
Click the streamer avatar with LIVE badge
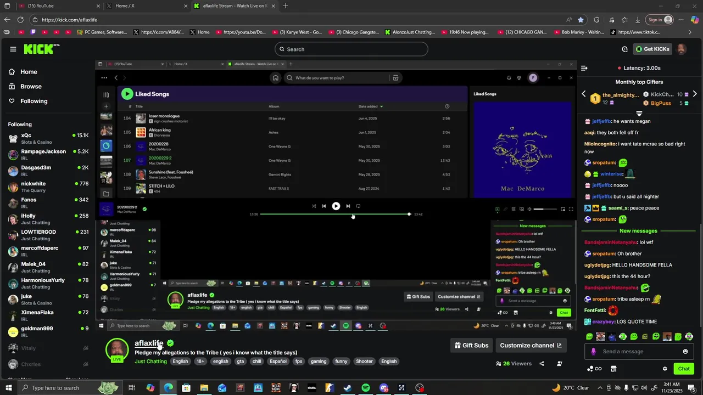[x=117, y=350]
